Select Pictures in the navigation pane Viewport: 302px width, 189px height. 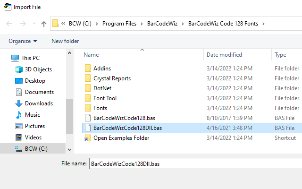(35, 126)
